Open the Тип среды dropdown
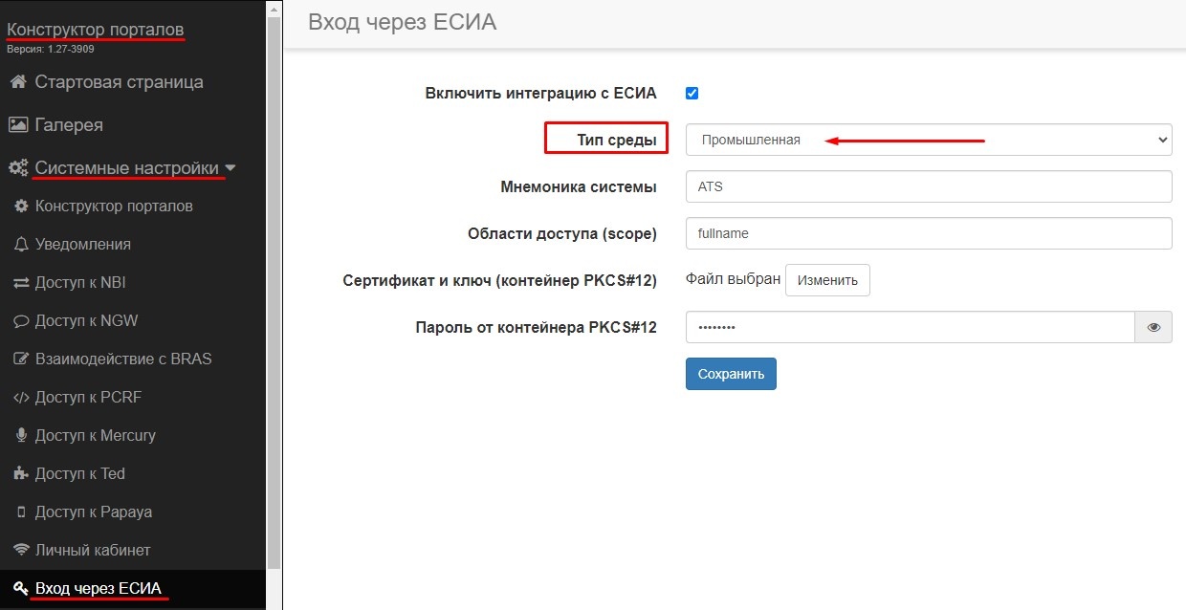The width and height of the screenshot is (1186, 610). point(929,140)
